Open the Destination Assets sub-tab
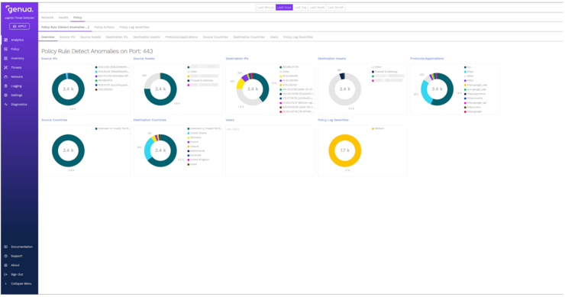Viewport: 565px width, 297px height. coord(147,37)
